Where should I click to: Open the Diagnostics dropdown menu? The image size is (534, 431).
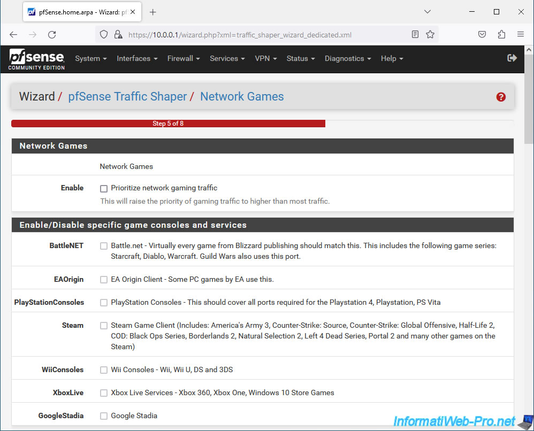[347, 59]
